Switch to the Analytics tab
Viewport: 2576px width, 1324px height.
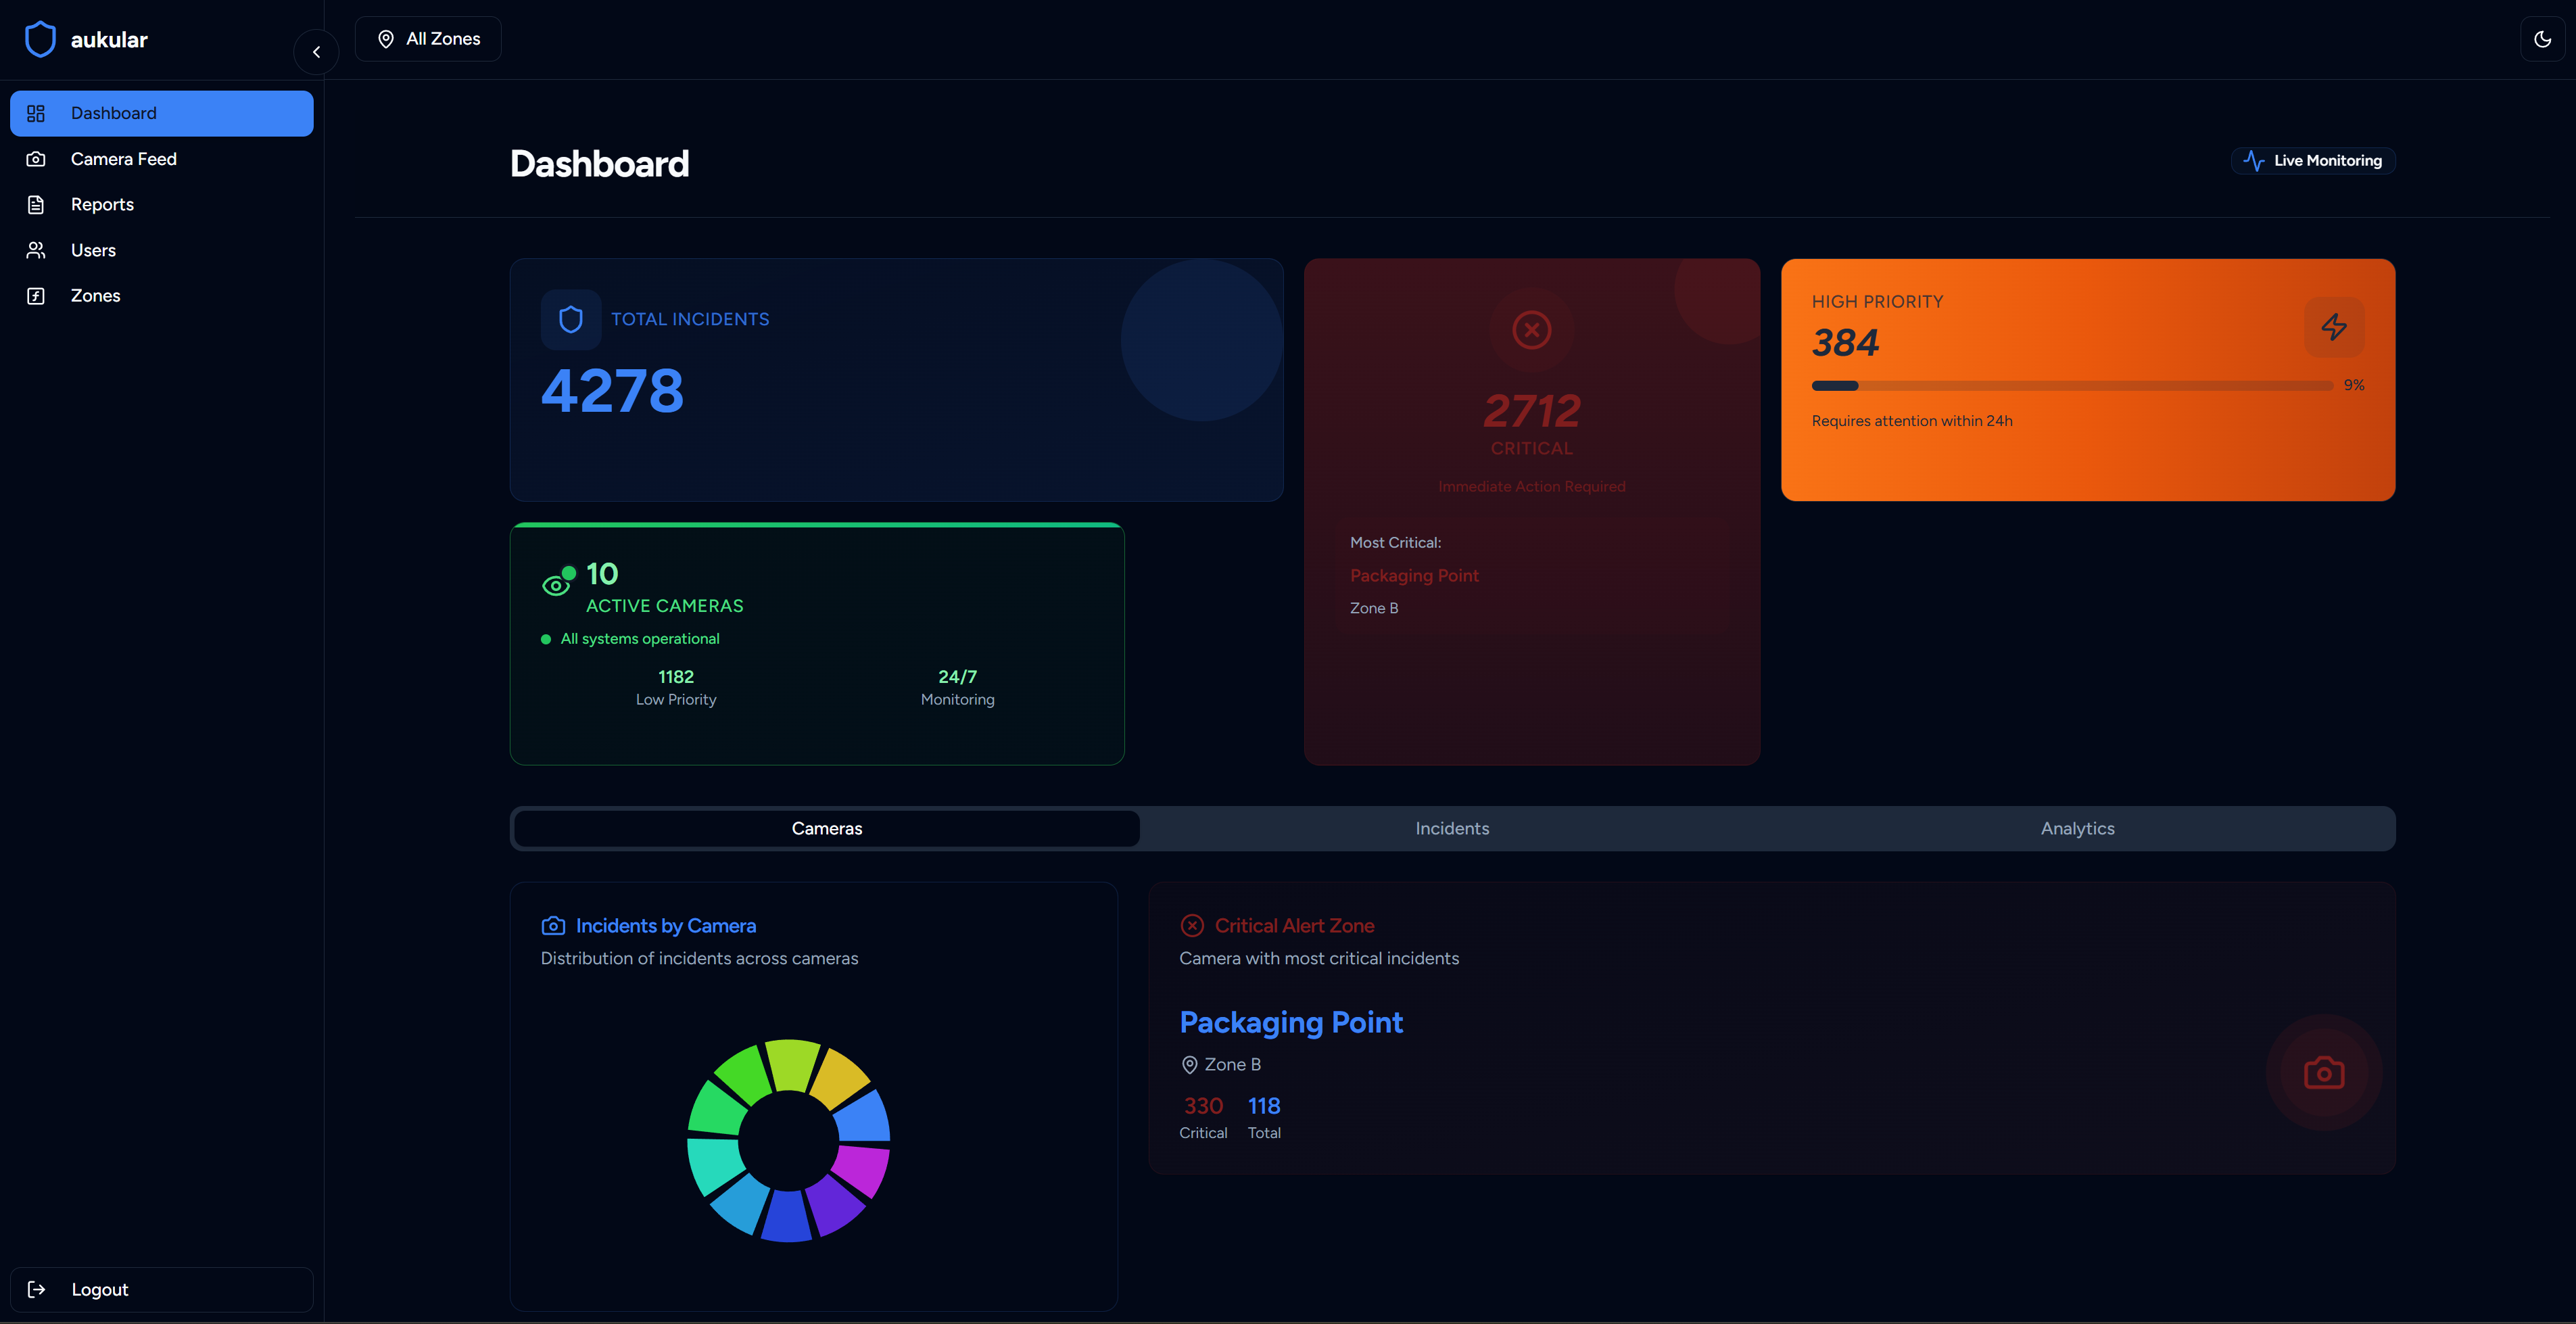click(x=2077, y=828)
